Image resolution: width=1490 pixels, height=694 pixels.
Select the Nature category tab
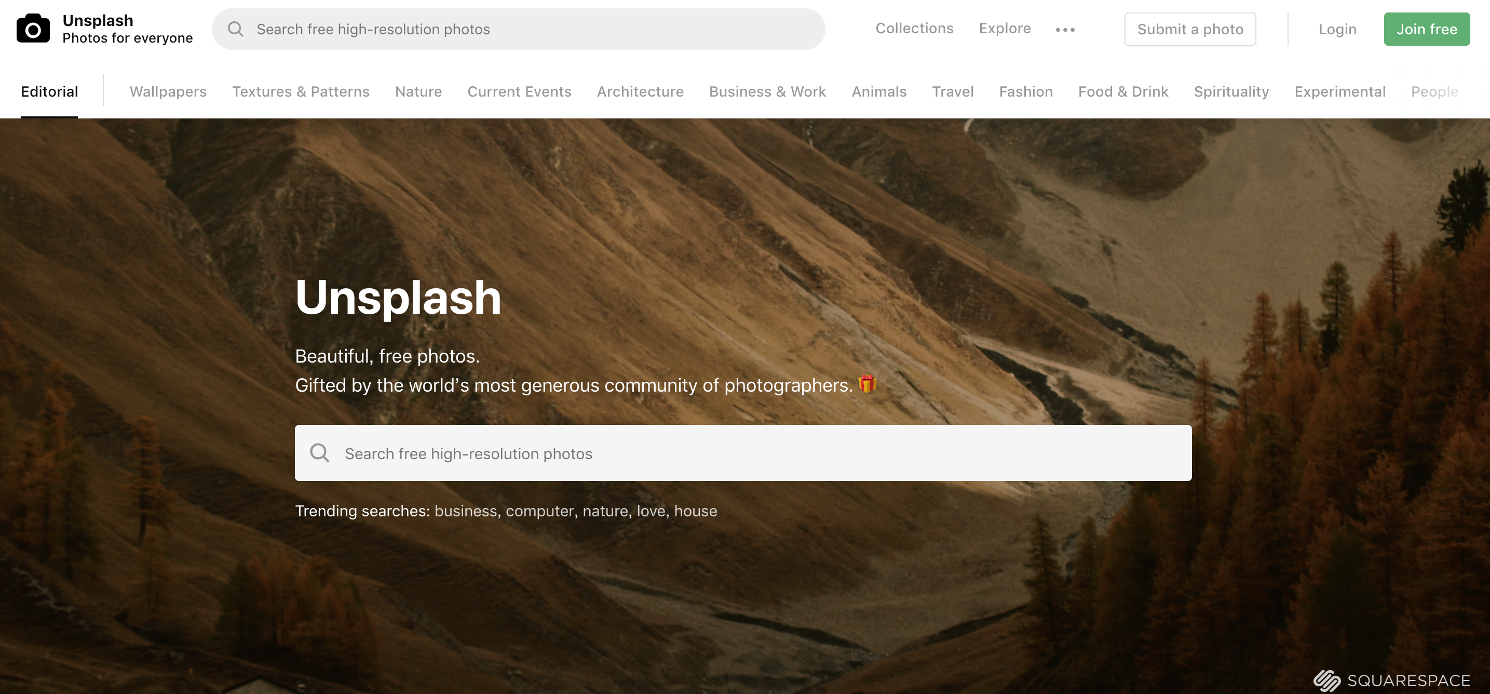coord(418,91)
